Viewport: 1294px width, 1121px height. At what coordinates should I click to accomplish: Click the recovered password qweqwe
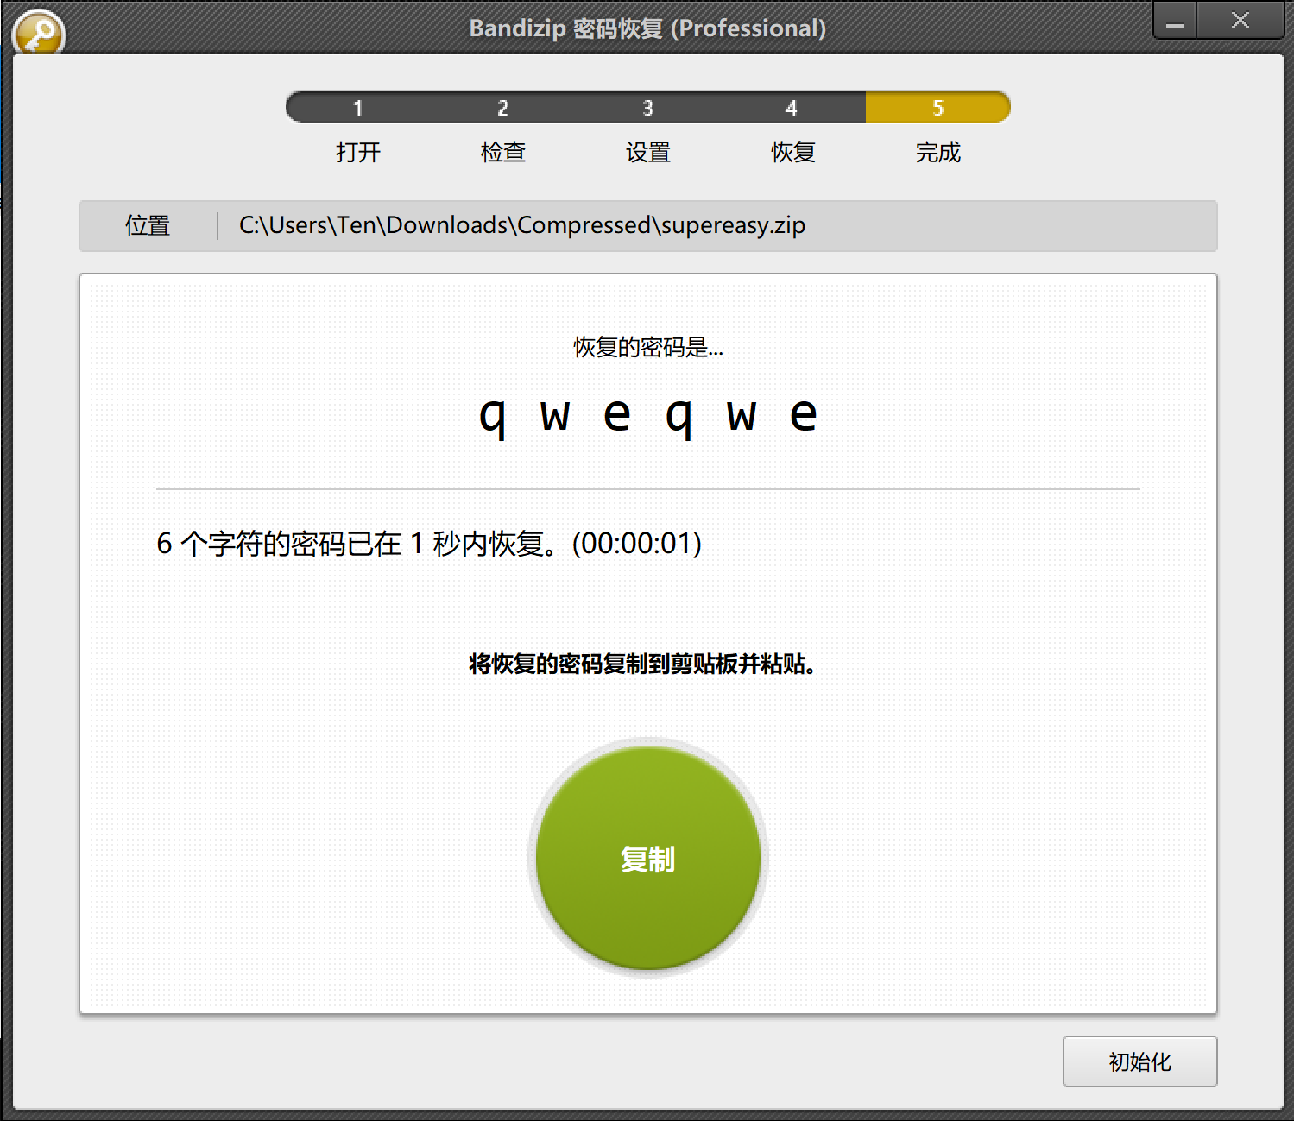tap(648, 417)
